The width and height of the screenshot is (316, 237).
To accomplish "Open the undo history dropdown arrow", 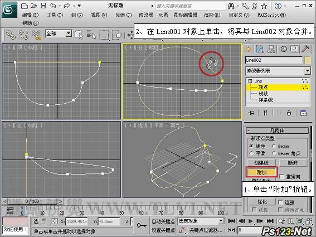I will pyautogui.click(x=60, y=6).
